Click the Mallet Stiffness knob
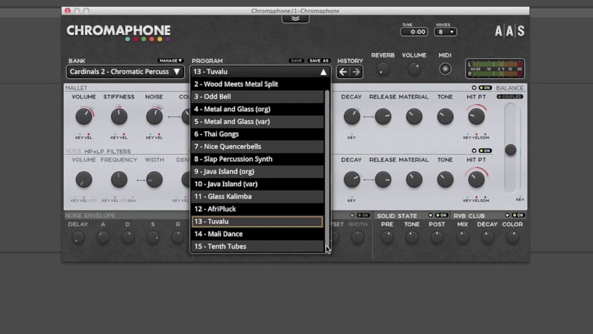The width and height of the screenshot is (593, 334). [119, 117]
